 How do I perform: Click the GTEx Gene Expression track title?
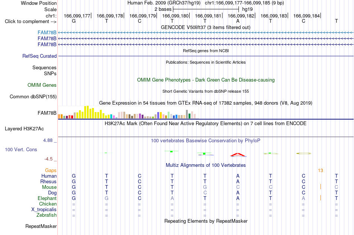pos(206,103)
